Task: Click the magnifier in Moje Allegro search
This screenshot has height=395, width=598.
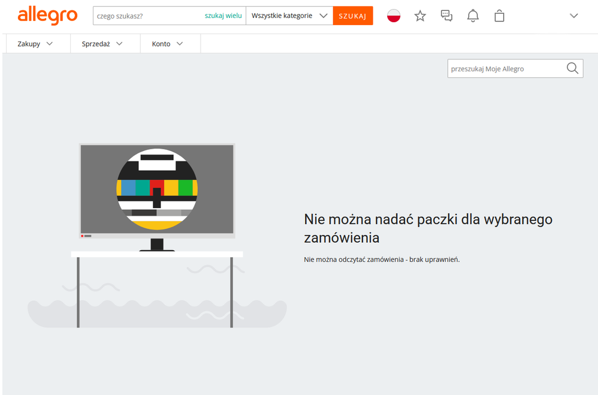Action: 572,68
